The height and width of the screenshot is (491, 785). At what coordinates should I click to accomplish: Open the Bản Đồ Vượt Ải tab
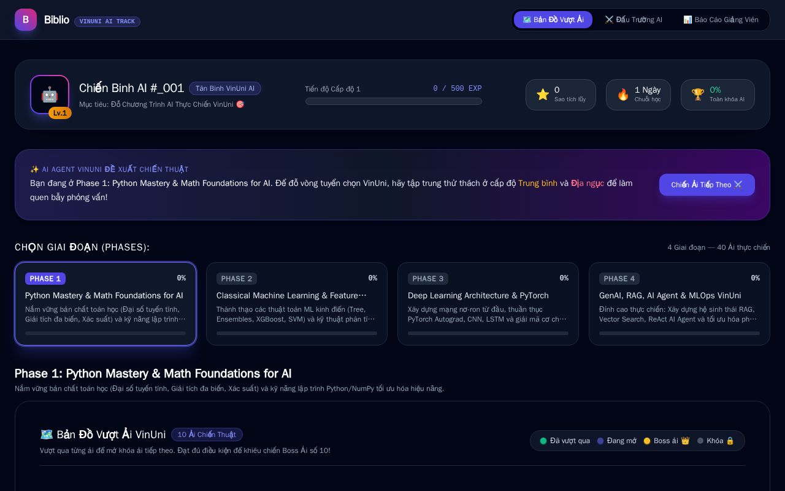553,20
